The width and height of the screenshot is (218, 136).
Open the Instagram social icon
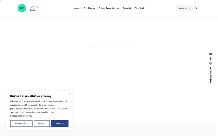210,63
